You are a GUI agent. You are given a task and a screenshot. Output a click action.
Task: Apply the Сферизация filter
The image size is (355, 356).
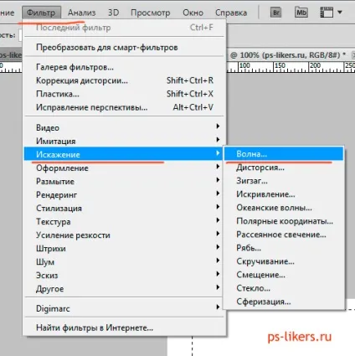284,302
